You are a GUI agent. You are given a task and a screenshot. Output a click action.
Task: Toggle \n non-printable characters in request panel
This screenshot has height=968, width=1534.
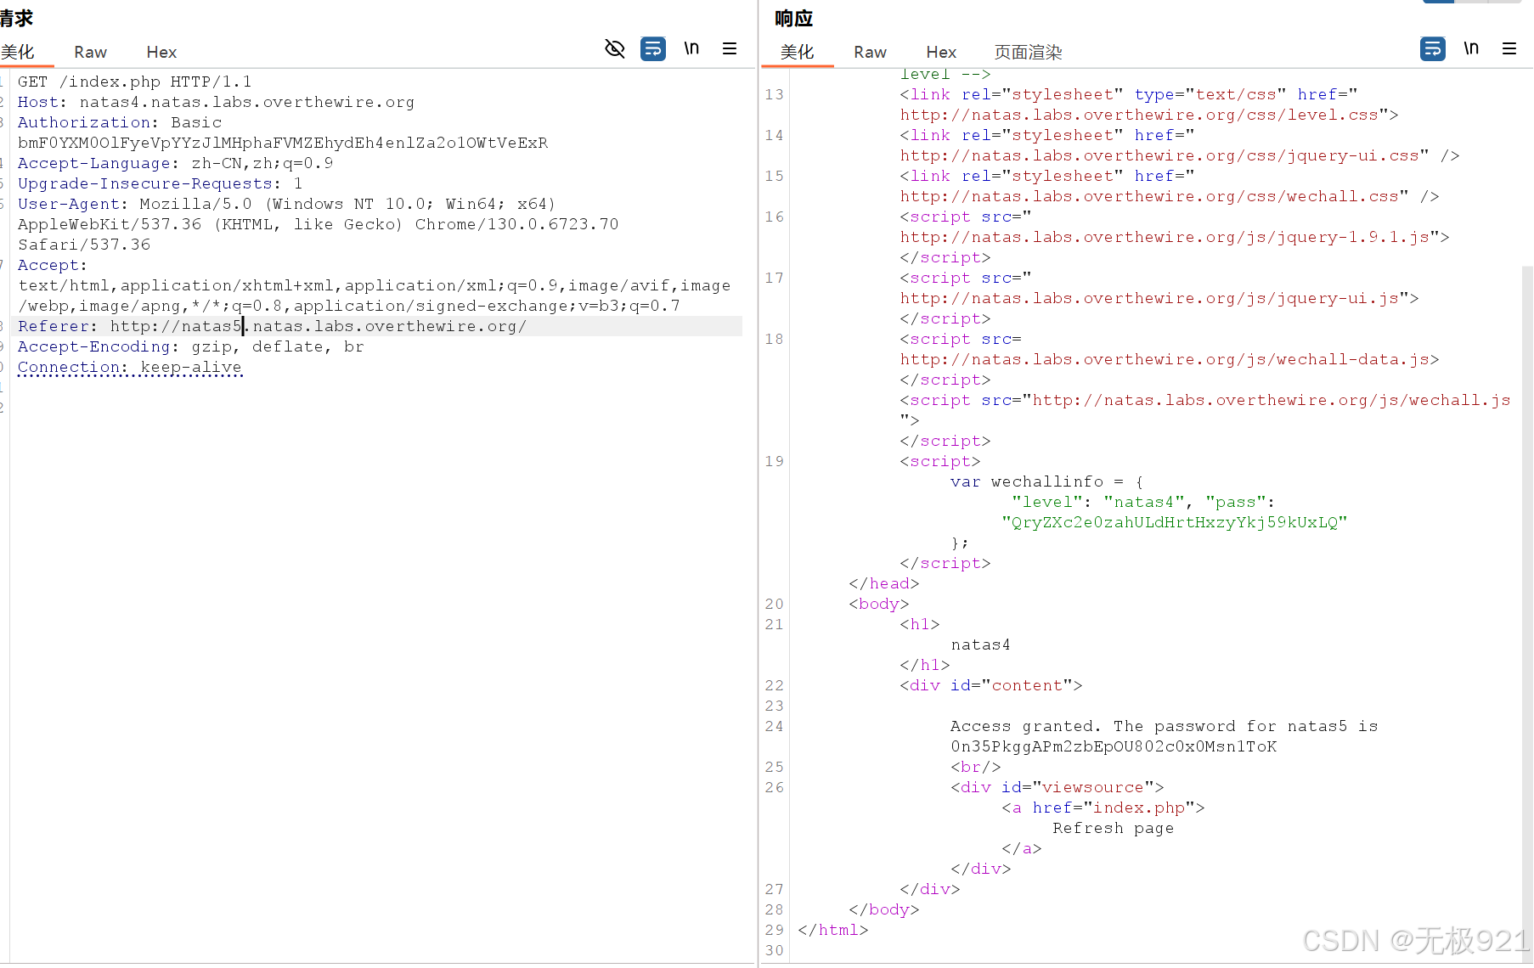pos(692,48)
